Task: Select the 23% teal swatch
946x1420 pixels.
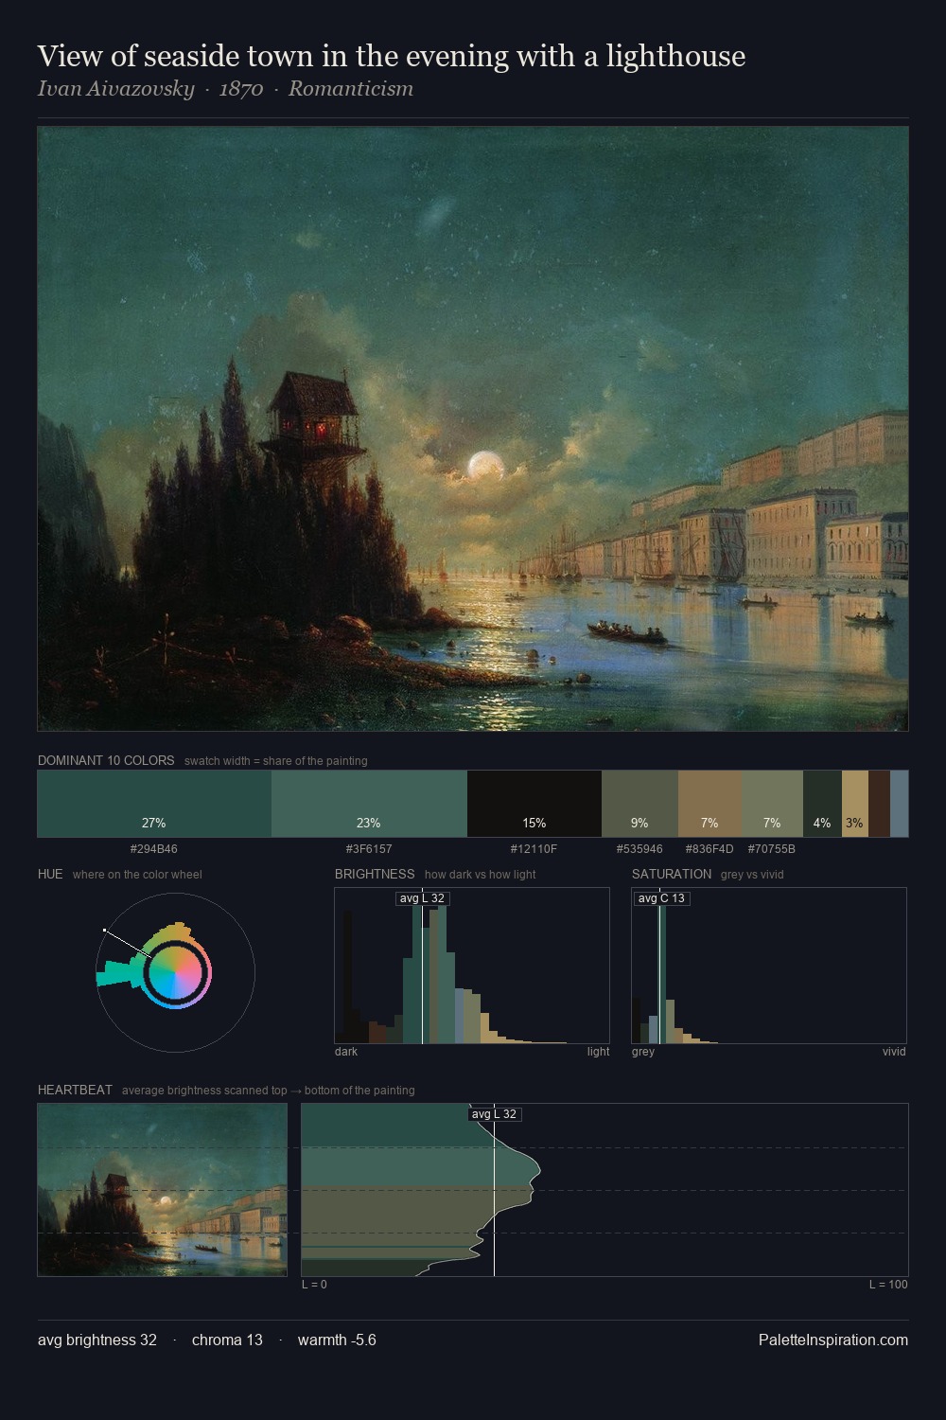Action: (369, 804)
